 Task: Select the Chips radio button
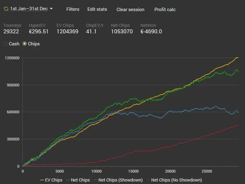tap(24, 44)
